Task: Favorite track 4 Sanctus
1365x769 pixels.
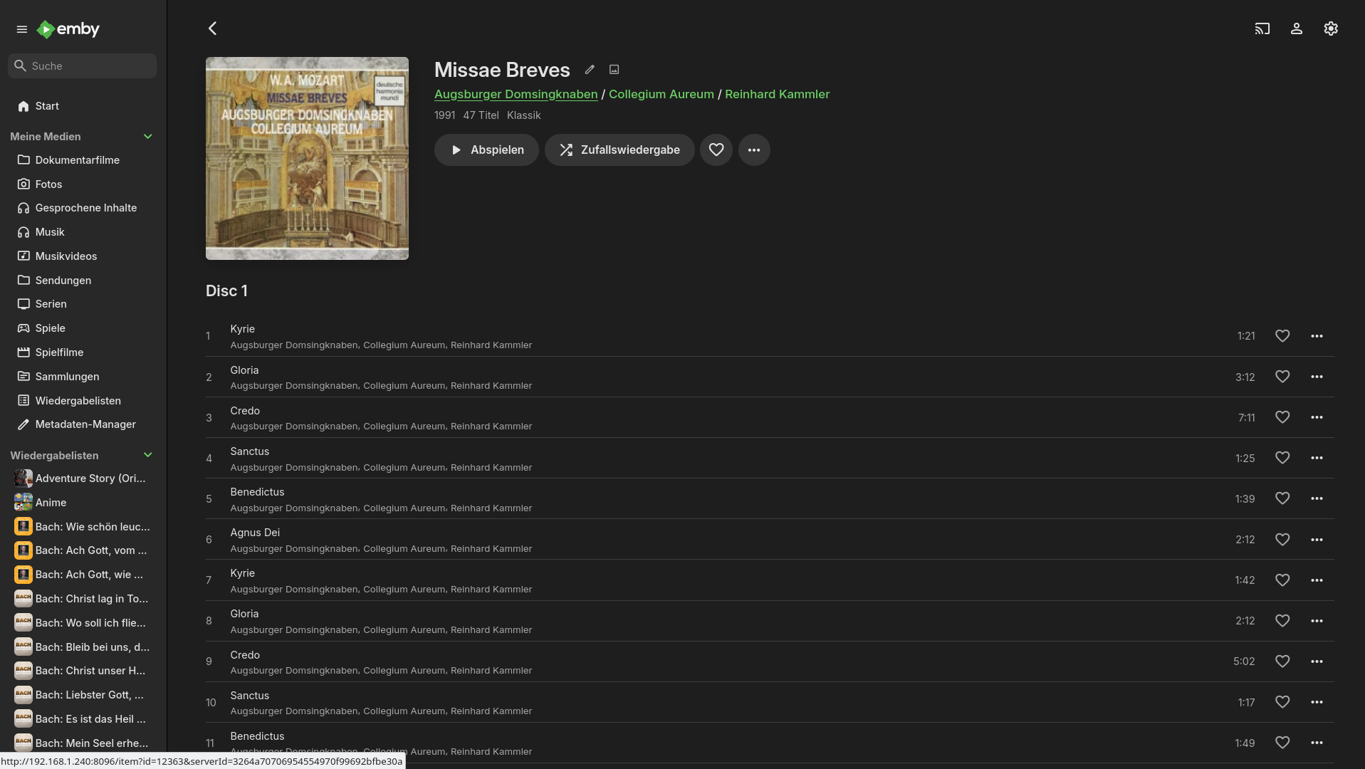Action: click(x=1282, y=458)
